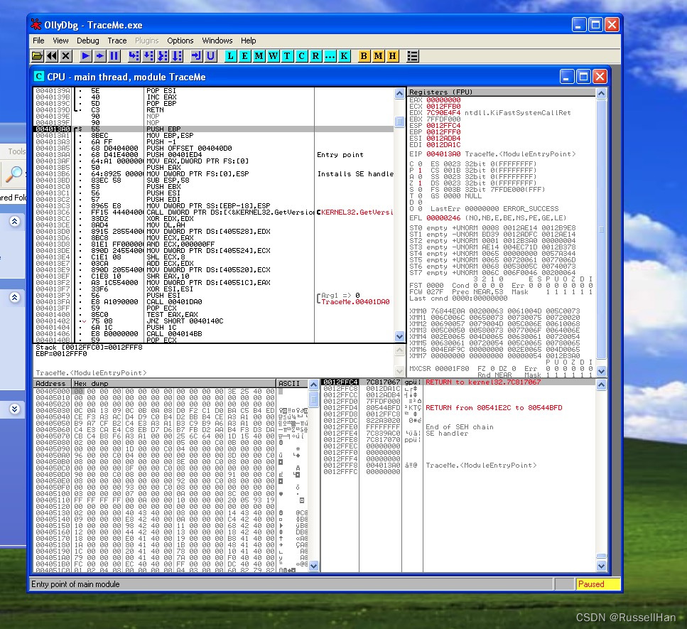Click the registers pane scrollbar thumb
Image resolution: width=687 pixels, height=629 pixels.
pos(601,229)
